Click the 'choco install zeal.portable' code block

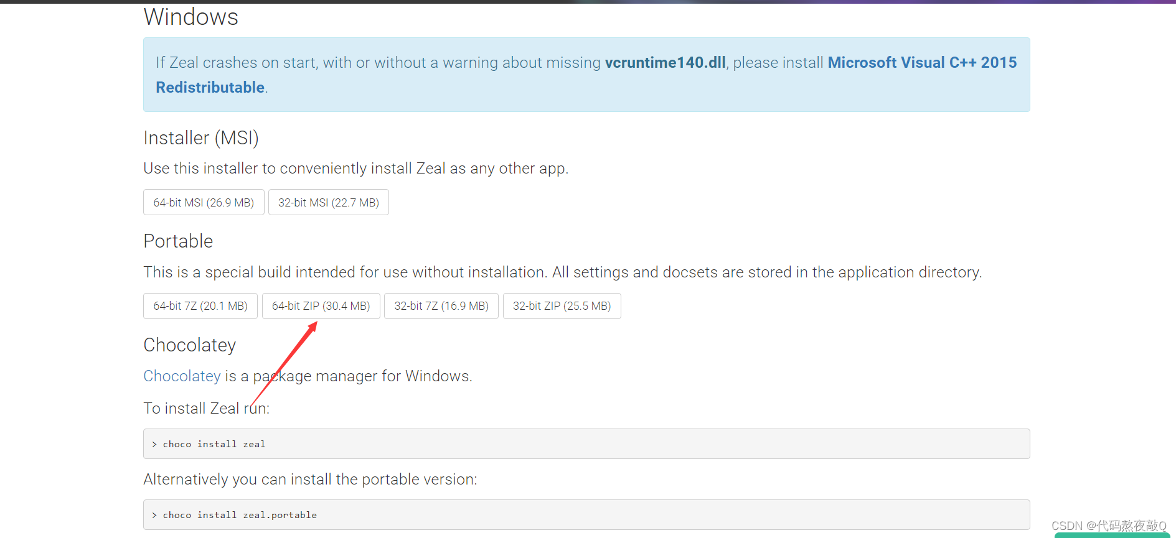click(586, 515)
